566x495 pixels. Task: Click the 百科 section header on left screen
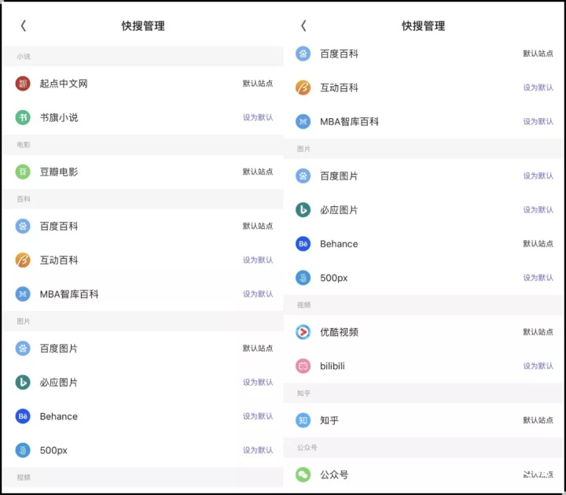click(x=143, y=199)
